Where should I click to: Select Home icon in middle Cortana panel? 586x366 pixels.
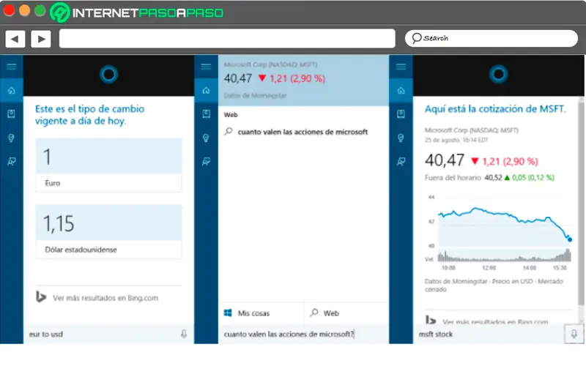tap(206, 90)
